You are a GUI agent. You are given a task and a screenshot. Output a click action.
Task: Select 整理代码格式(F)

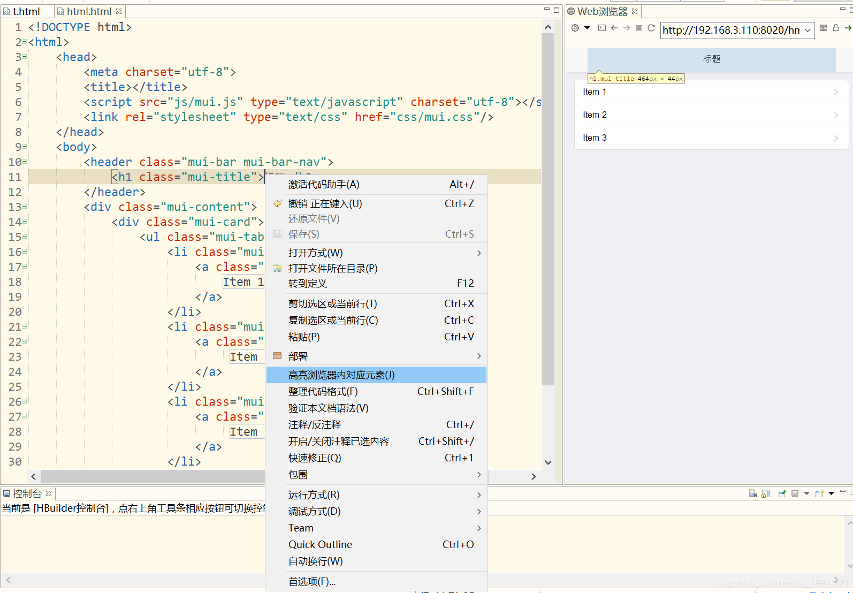click(x=376, y=392)
